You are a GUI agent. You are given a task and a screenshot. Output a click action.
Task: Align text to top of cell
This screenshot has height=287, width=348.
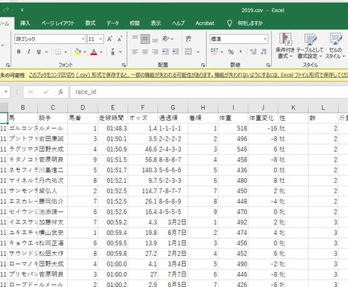point(135,39)
